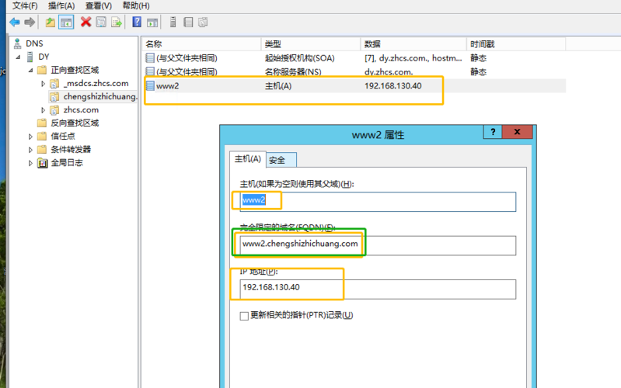Screen dimensions: 621x388
Task: Click the Show/Hide console tree icon
Action: 67,22
